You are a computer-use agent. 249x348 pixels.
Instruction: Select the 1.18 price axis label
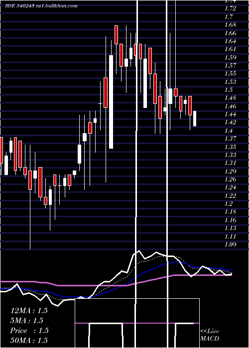pyautogui.click(x=230, y=212)
